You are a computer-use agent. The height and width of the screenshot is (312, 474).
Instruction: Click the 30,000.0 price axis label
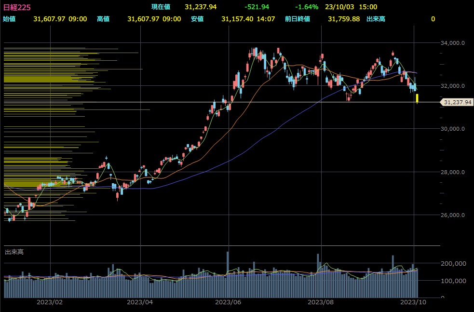tap(453, 129)
